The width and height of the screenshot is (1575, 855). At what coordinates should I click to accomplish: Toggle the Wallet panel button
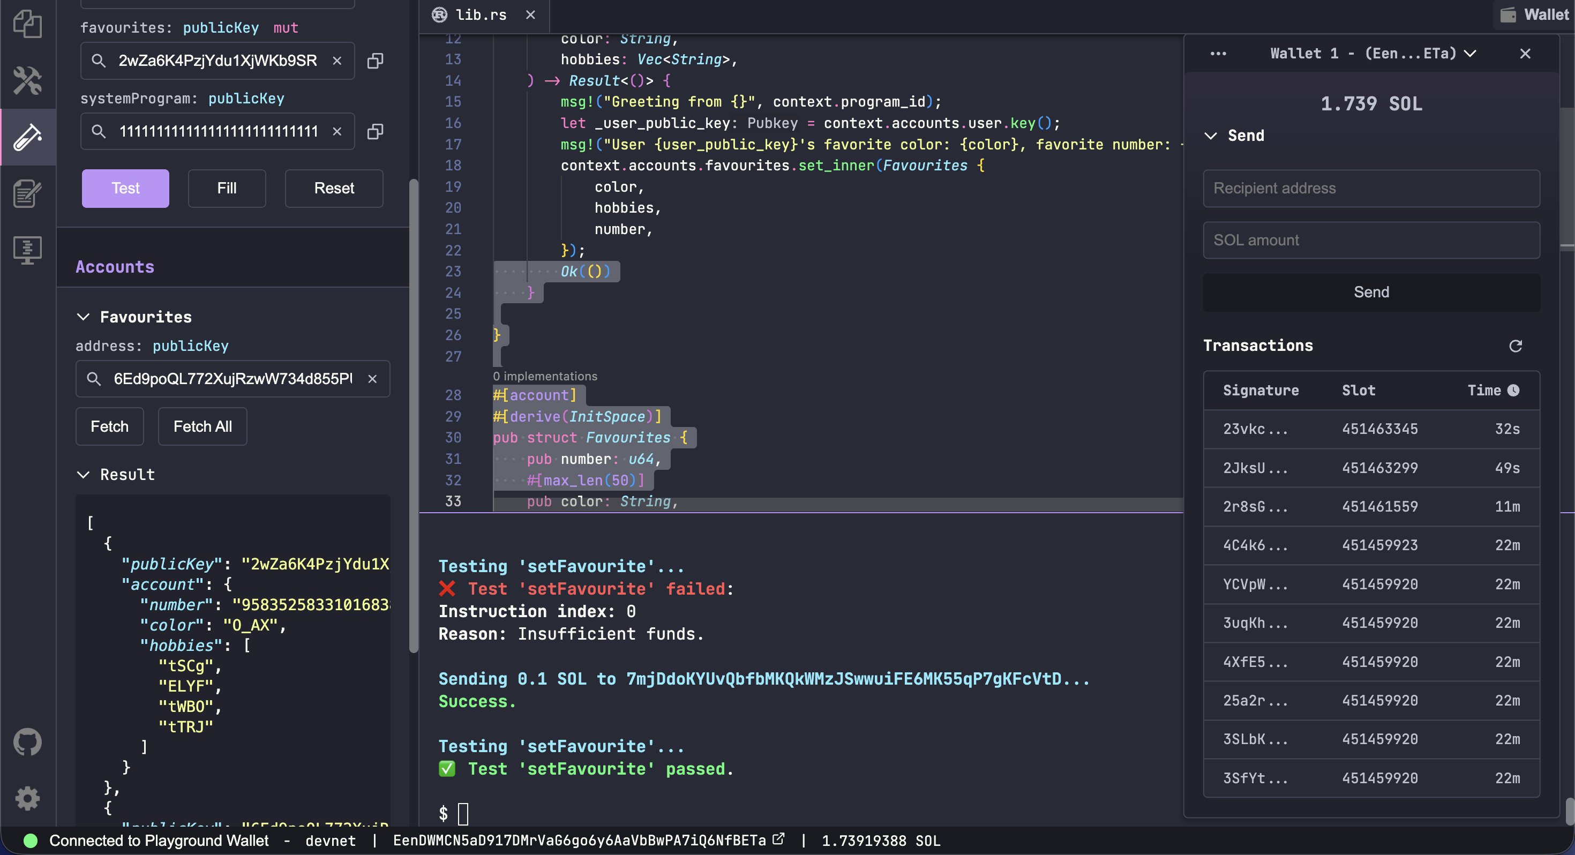pos(1534,14)
